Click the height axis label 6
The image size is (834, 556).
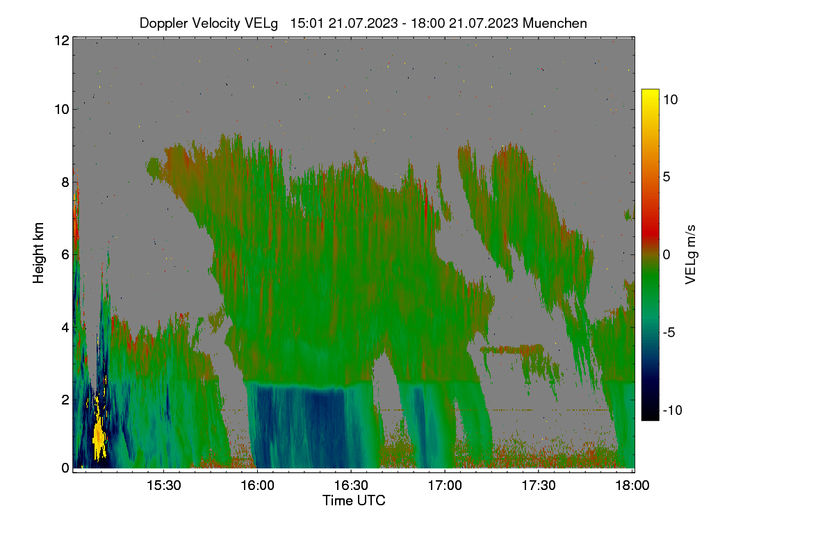65,254
